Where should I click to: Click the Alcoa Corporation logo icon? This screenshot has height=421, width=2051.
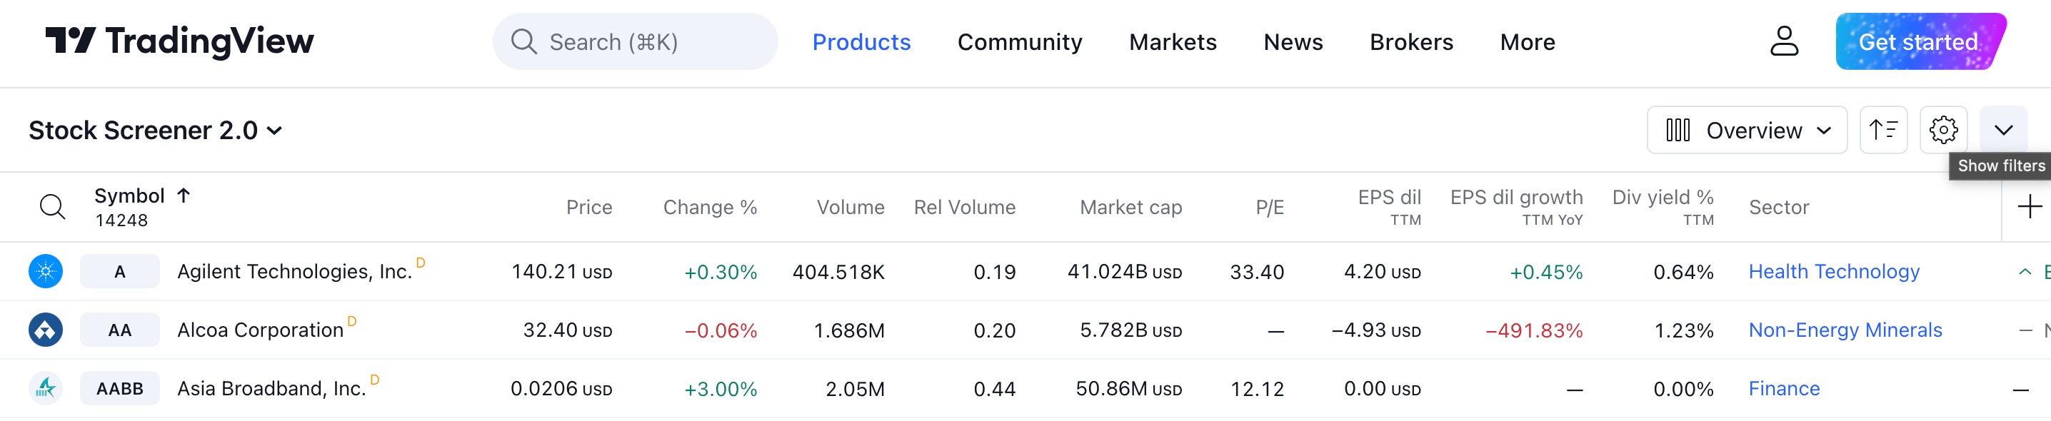46,330
